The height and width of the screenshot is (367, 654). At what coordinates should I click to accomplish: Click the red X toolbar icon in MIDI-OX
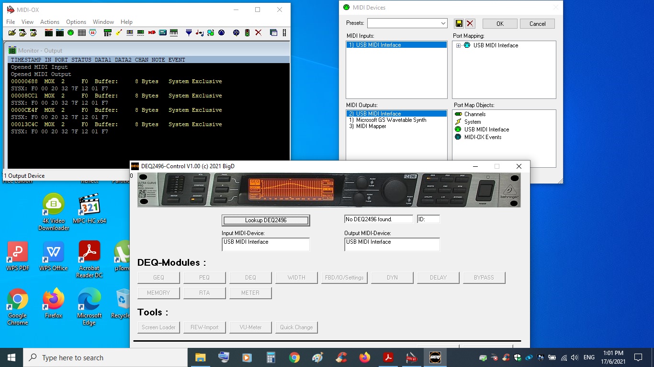(x=258, y=33)
